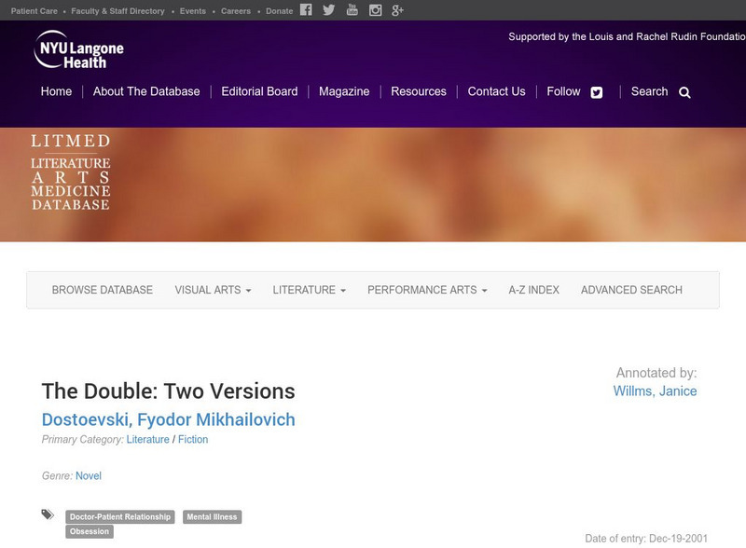Click the Novel genre link
This screenshot has height=548, width=746.
coord(89,475)
